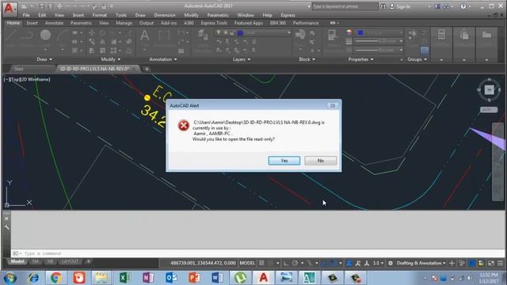
Task: Switch to the Output ribbon tab
Action: click(x=146, y=23)
